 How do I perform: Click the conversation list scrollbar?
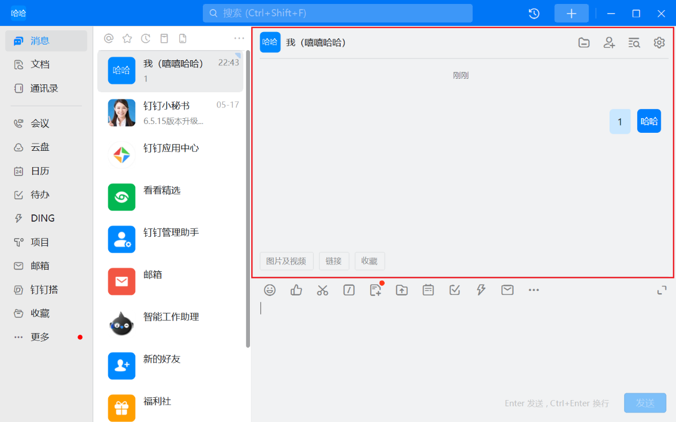pos(248,199)
